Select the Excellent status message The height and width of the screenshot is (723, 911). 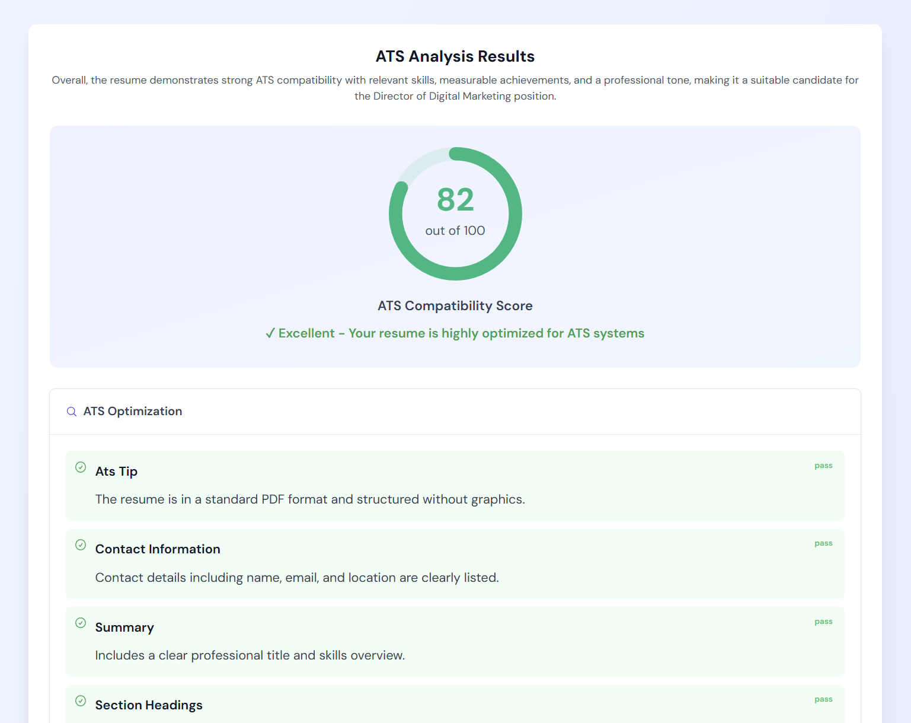(455, 333)
